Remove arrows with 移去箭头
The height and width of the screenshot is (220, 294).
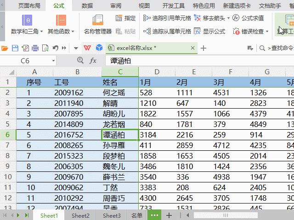pos(209,18)
